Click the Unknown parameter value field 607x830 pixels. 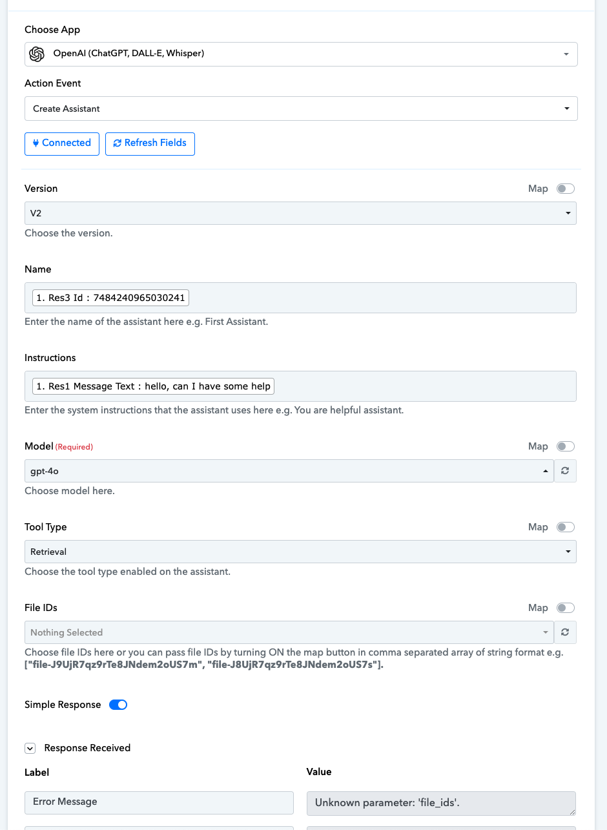point(441,804)
